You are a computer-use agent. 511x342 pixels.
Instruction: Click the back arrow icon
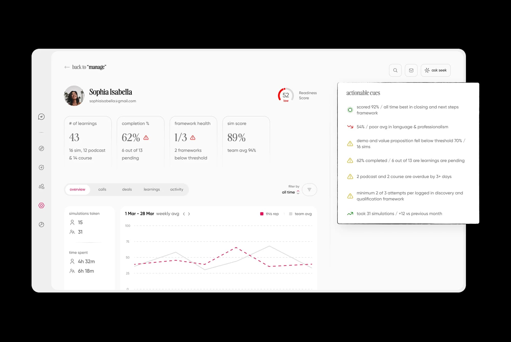click(67, 67)
